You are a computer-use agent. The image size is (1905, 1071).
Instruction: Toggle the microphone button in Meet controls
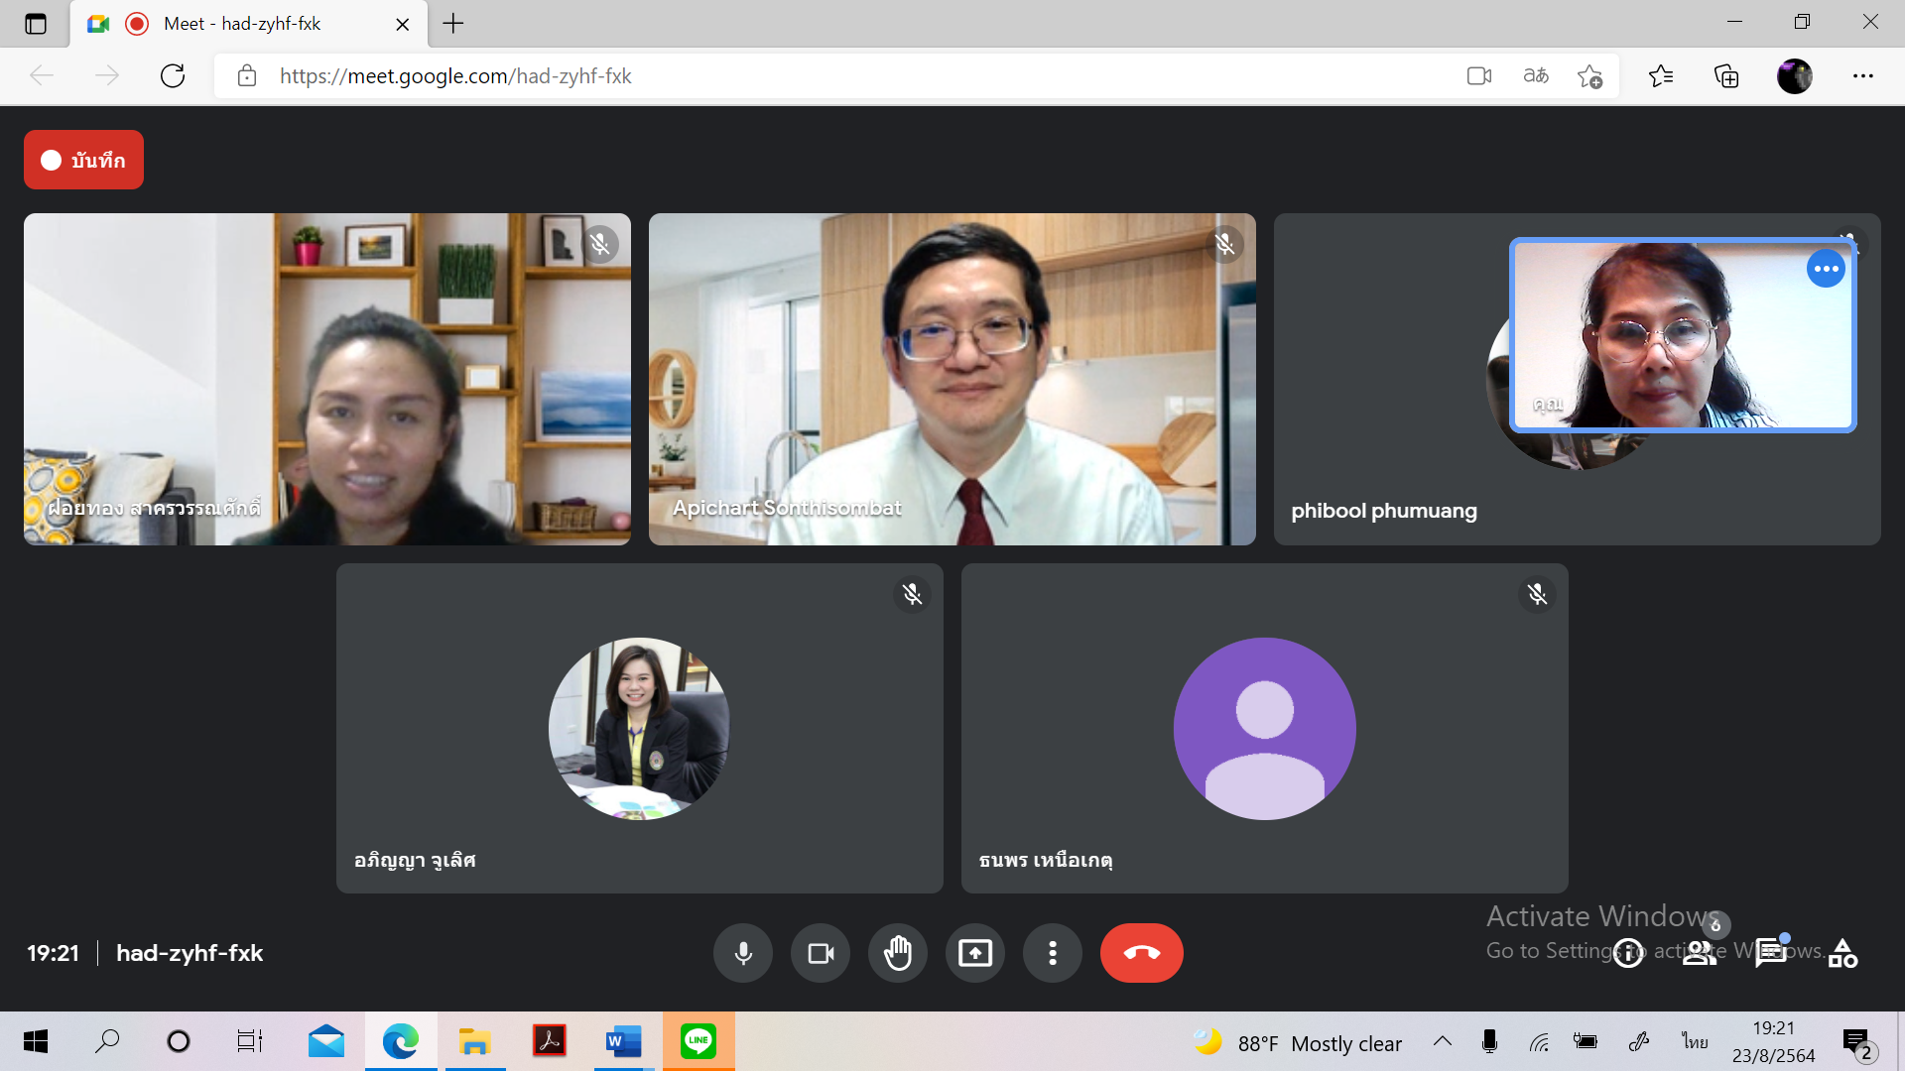click(x=742, y=953)
